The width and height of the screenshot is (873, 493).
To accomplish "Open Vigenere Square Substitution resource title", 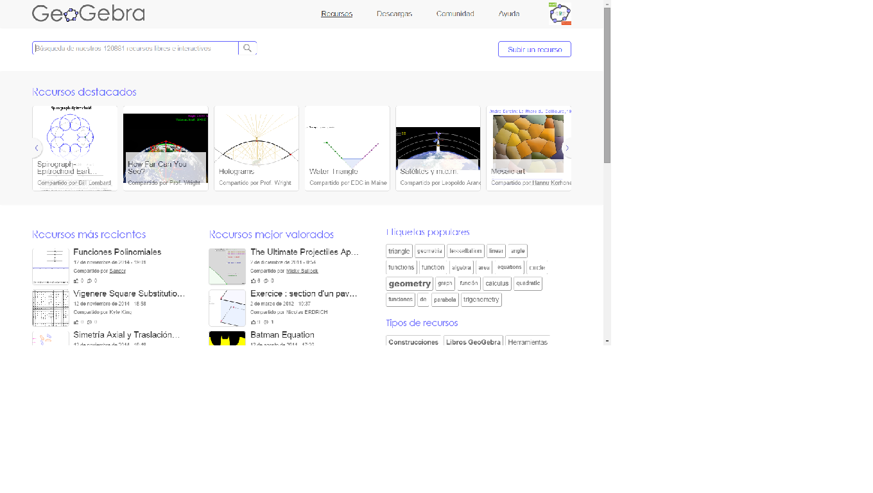I will pyautogui.click(x=129, y=293).
